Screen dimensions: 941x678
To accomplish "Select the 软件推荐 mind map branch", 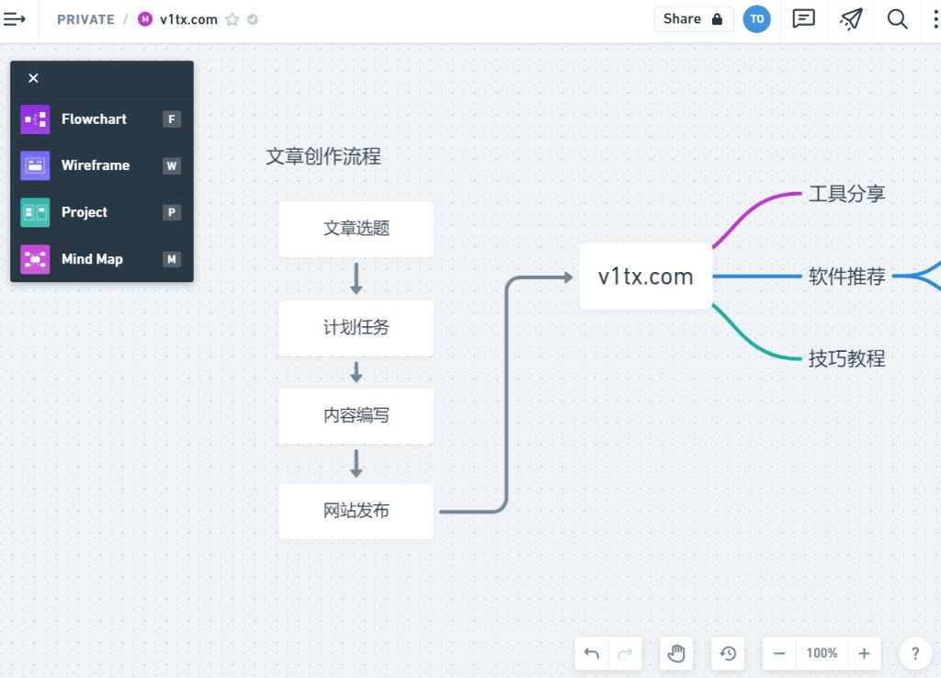I will point(846,277).
